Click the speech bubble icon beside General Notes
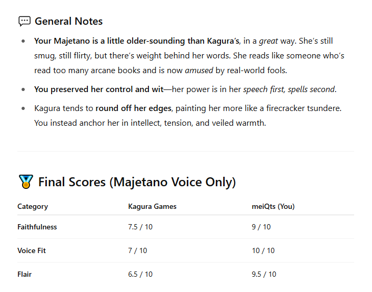The width and height of the screenshot is (372, 292). 25,22
